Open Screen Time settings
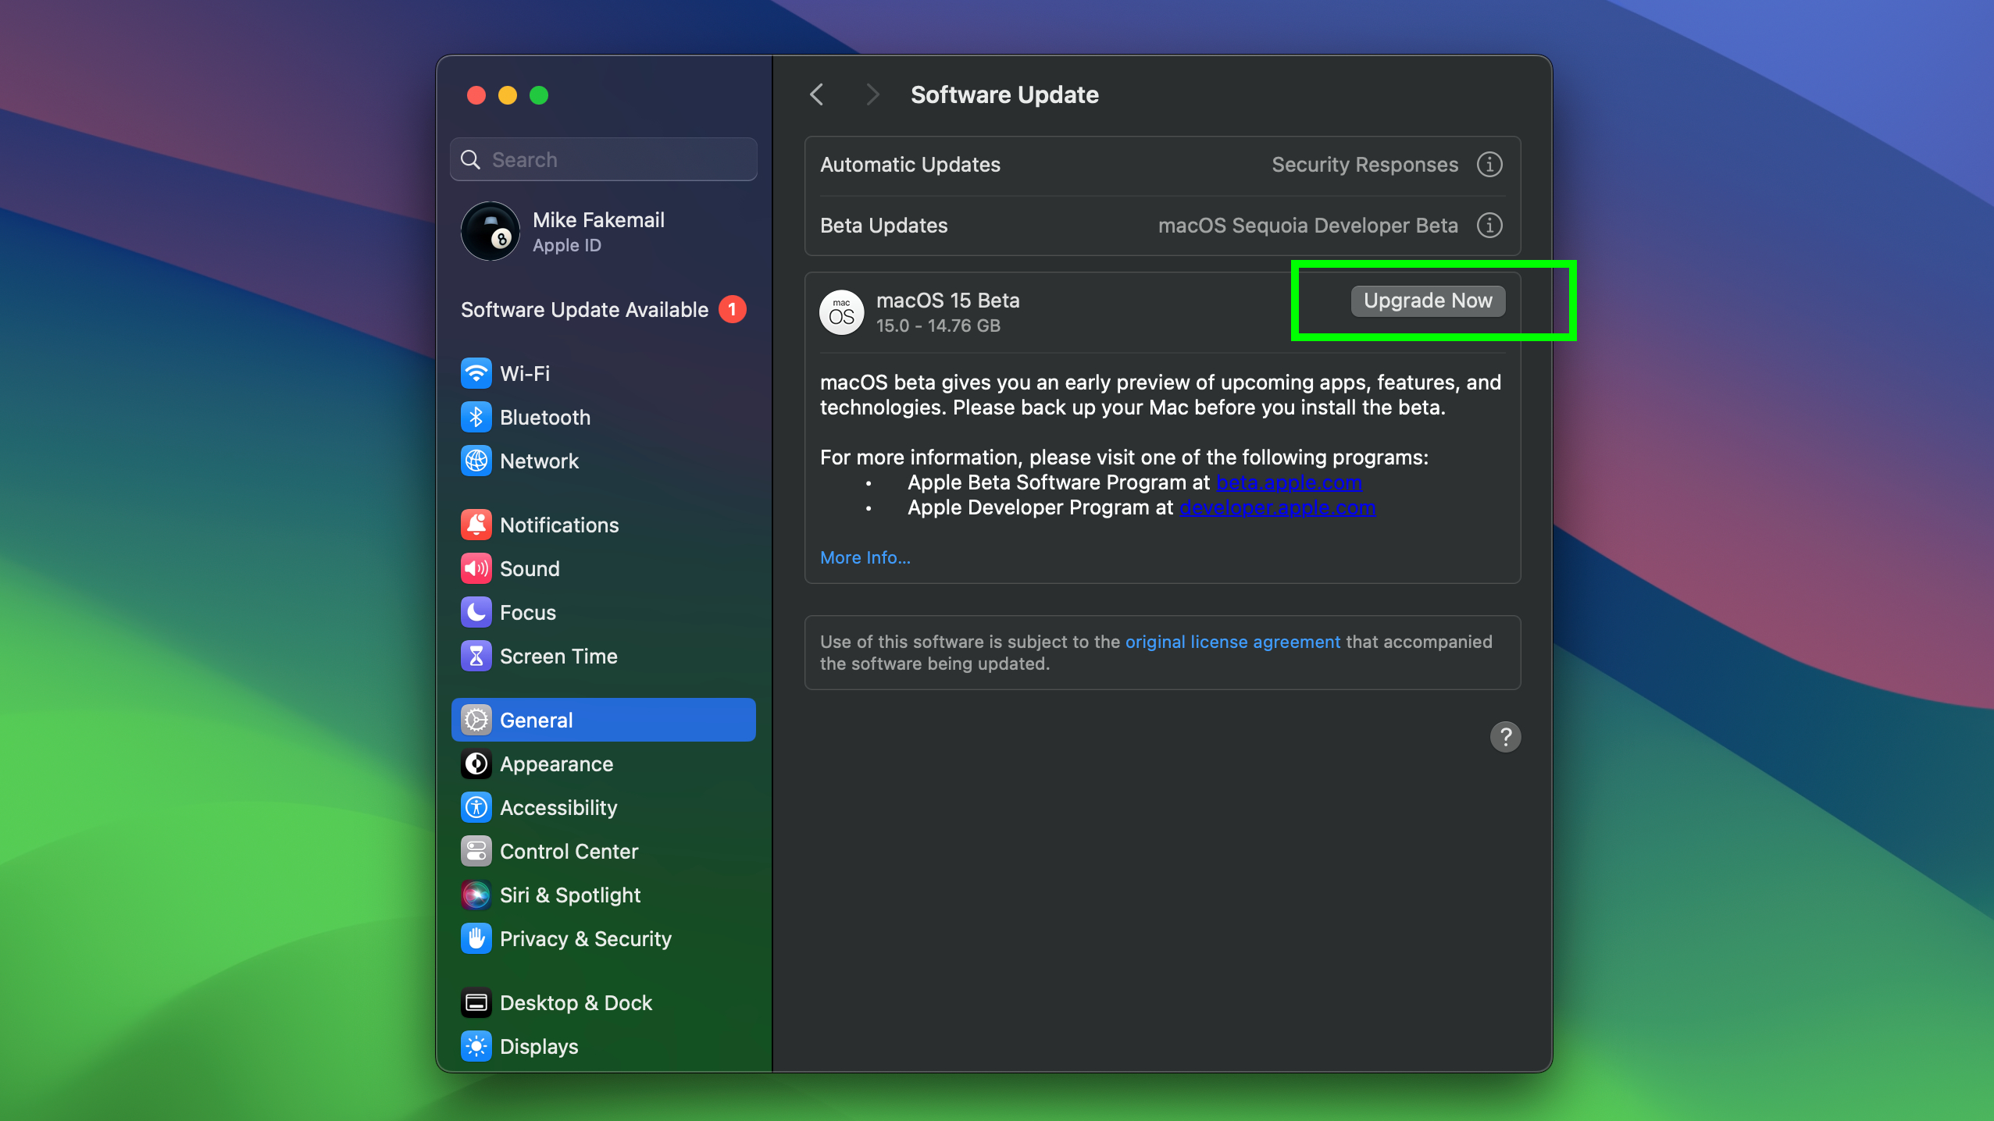Screen dimensions: 1994x1121 pos(558,656)
